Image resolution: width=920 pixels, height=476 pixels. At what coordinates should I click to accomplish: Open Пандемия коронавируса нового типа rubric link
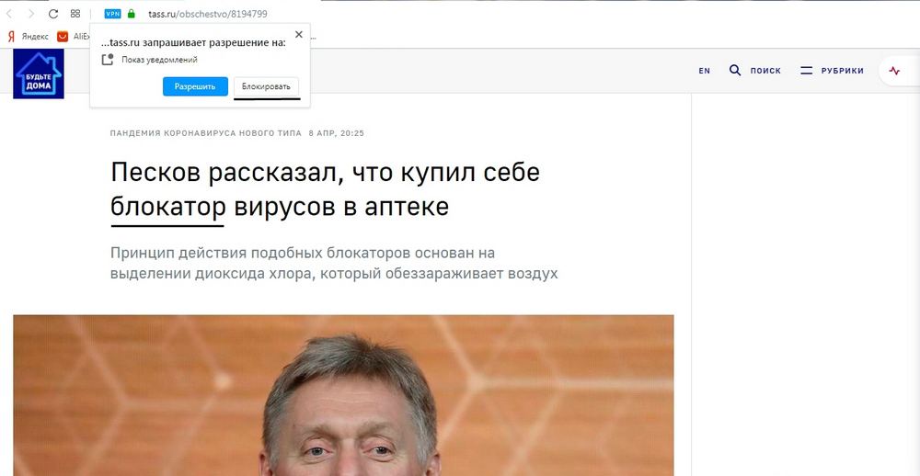[205, 133]
